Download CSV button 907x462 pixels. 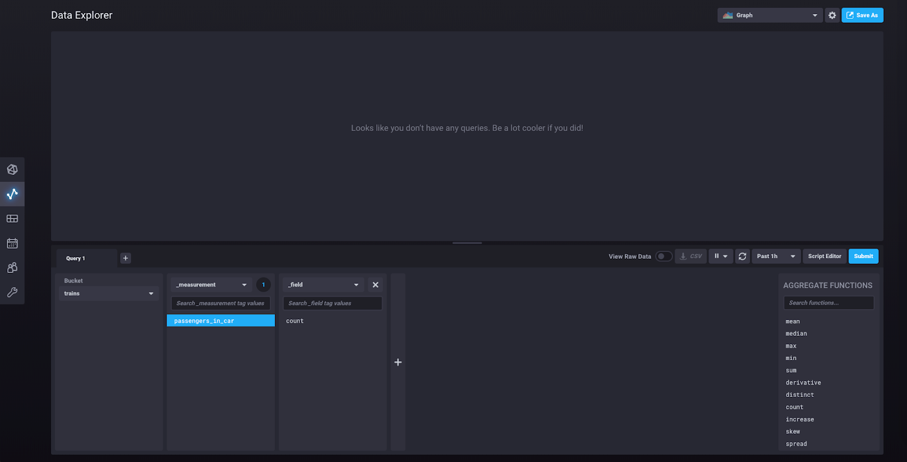coord(690,256)
